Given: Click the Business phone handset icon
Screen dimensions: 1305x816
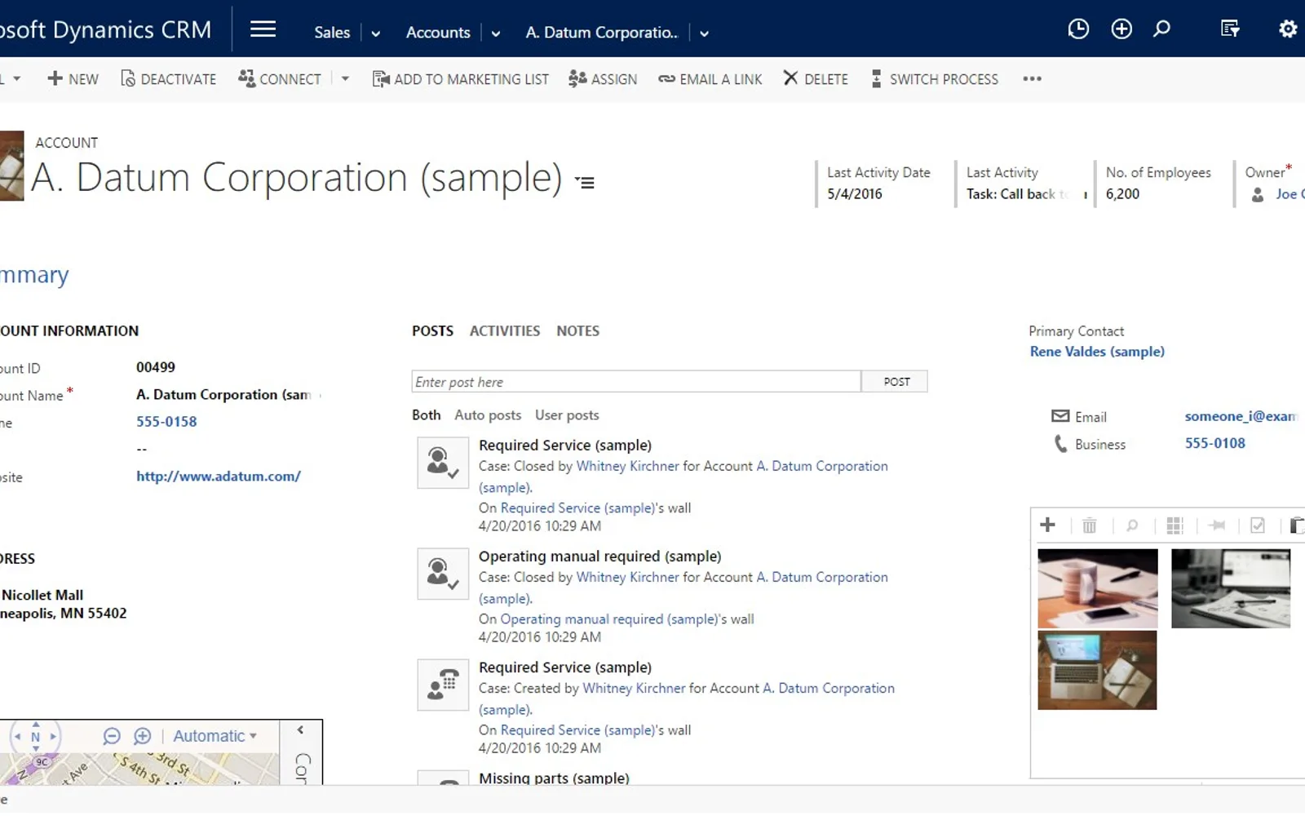Looking at the screenshot, I should pos(1060,444).
